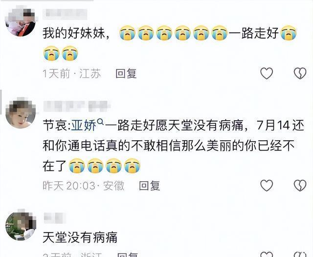The height and width of the screenshot is (257, 313).
Task: Like the 我的好妹妹 comment with heart
Action: point(267,73)
